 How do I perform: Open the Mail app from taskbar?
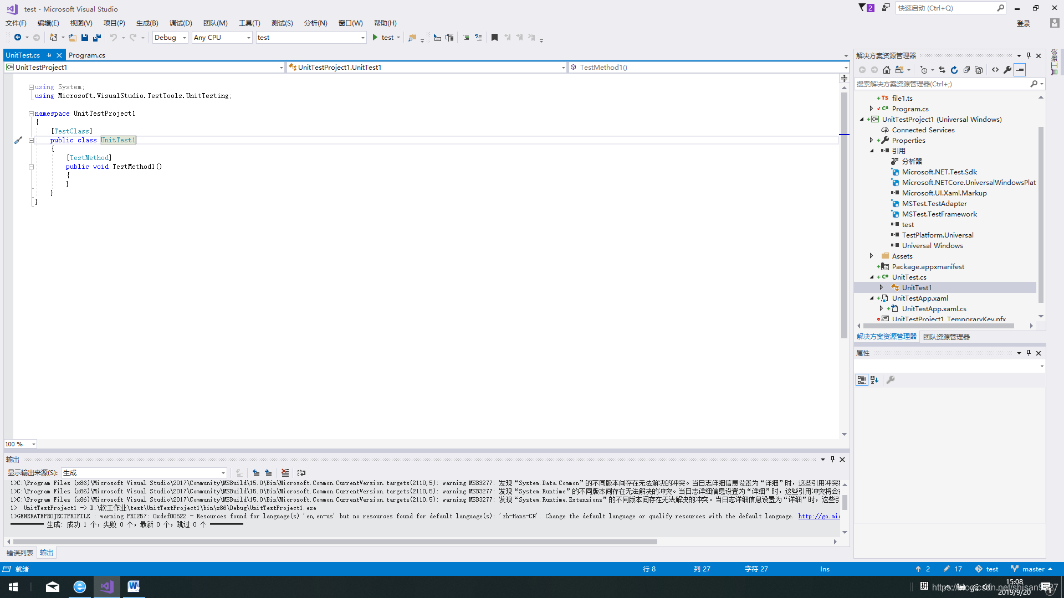coord(53,587)
